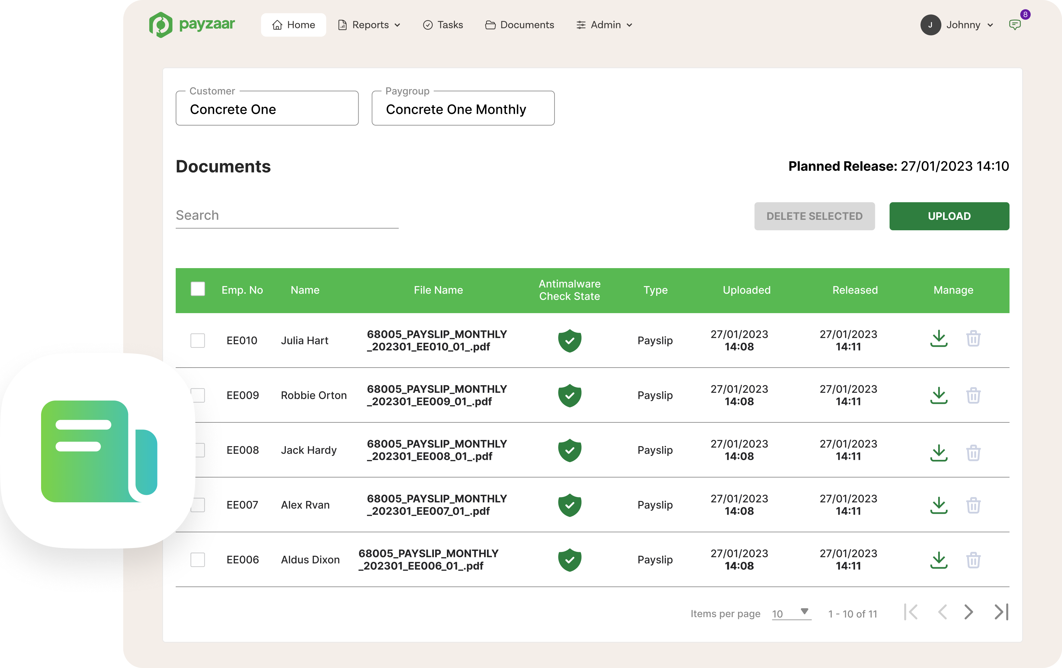Download Jack Hardy's payslip
The image size is (1062, 668).
tap(939, 452)
